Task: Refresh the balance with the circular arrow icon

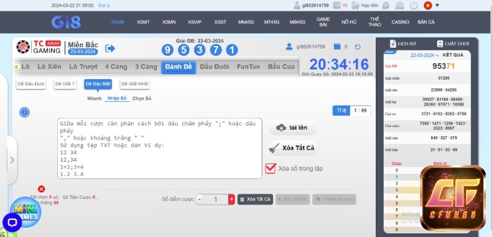Action: (357, 47)
